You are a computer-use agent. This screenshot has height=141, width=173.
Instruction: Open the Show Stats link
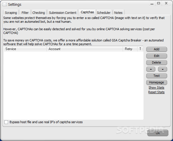(x=156, y=87)
